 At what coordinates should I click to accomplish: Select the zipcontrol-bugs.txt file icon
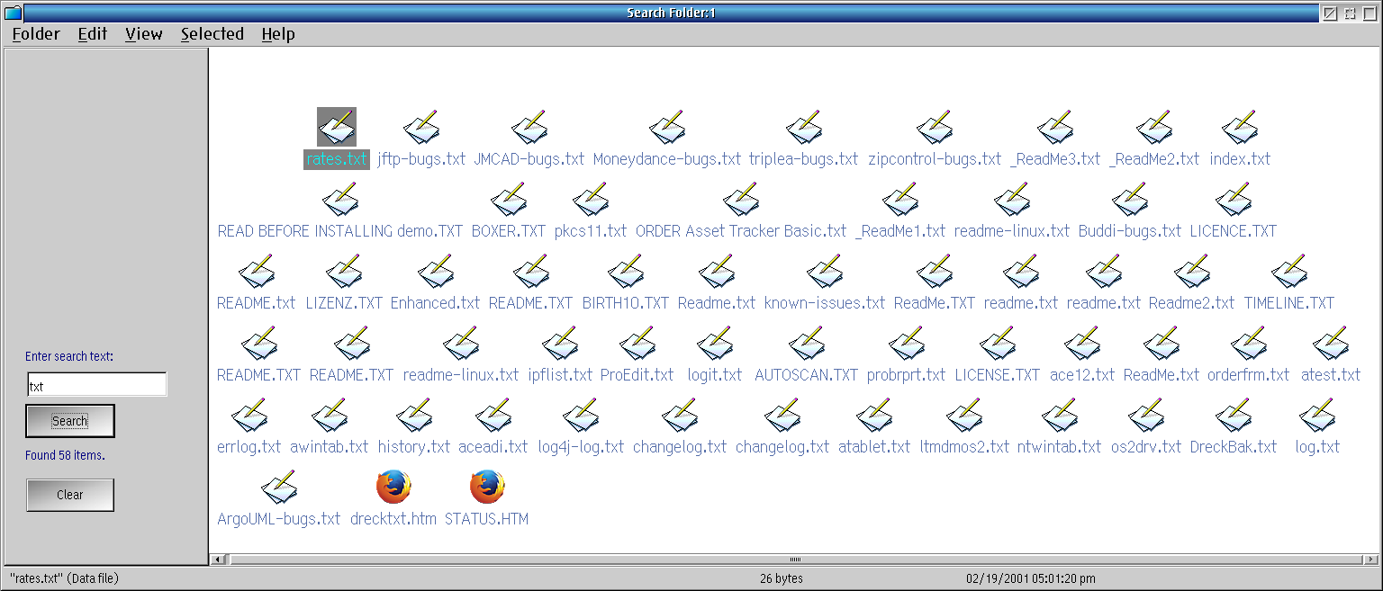935,128
